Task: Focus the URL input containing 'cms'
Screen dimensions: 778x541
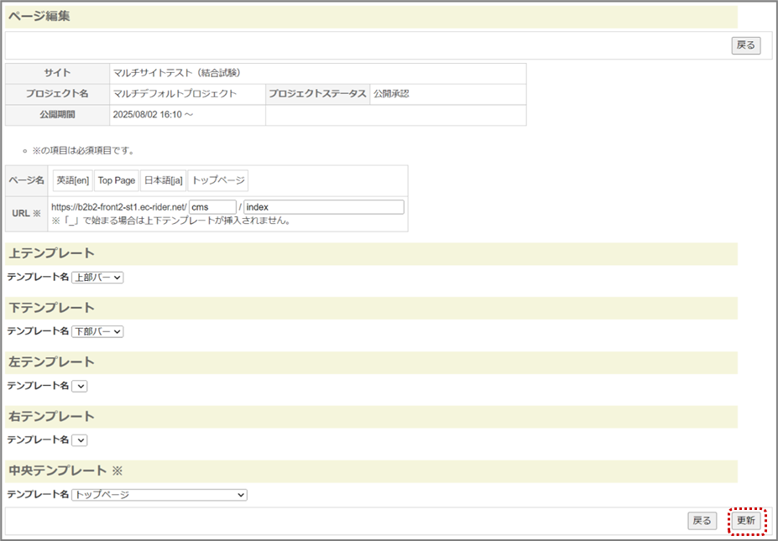Action: pyautogui.click(x=212, y=207)
